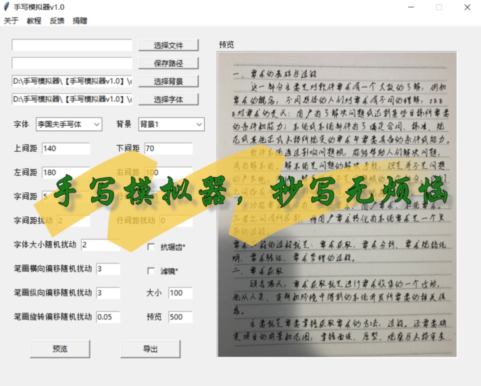Click the 左间距 field with 180
481x386 pixels.
coord(66,172)
